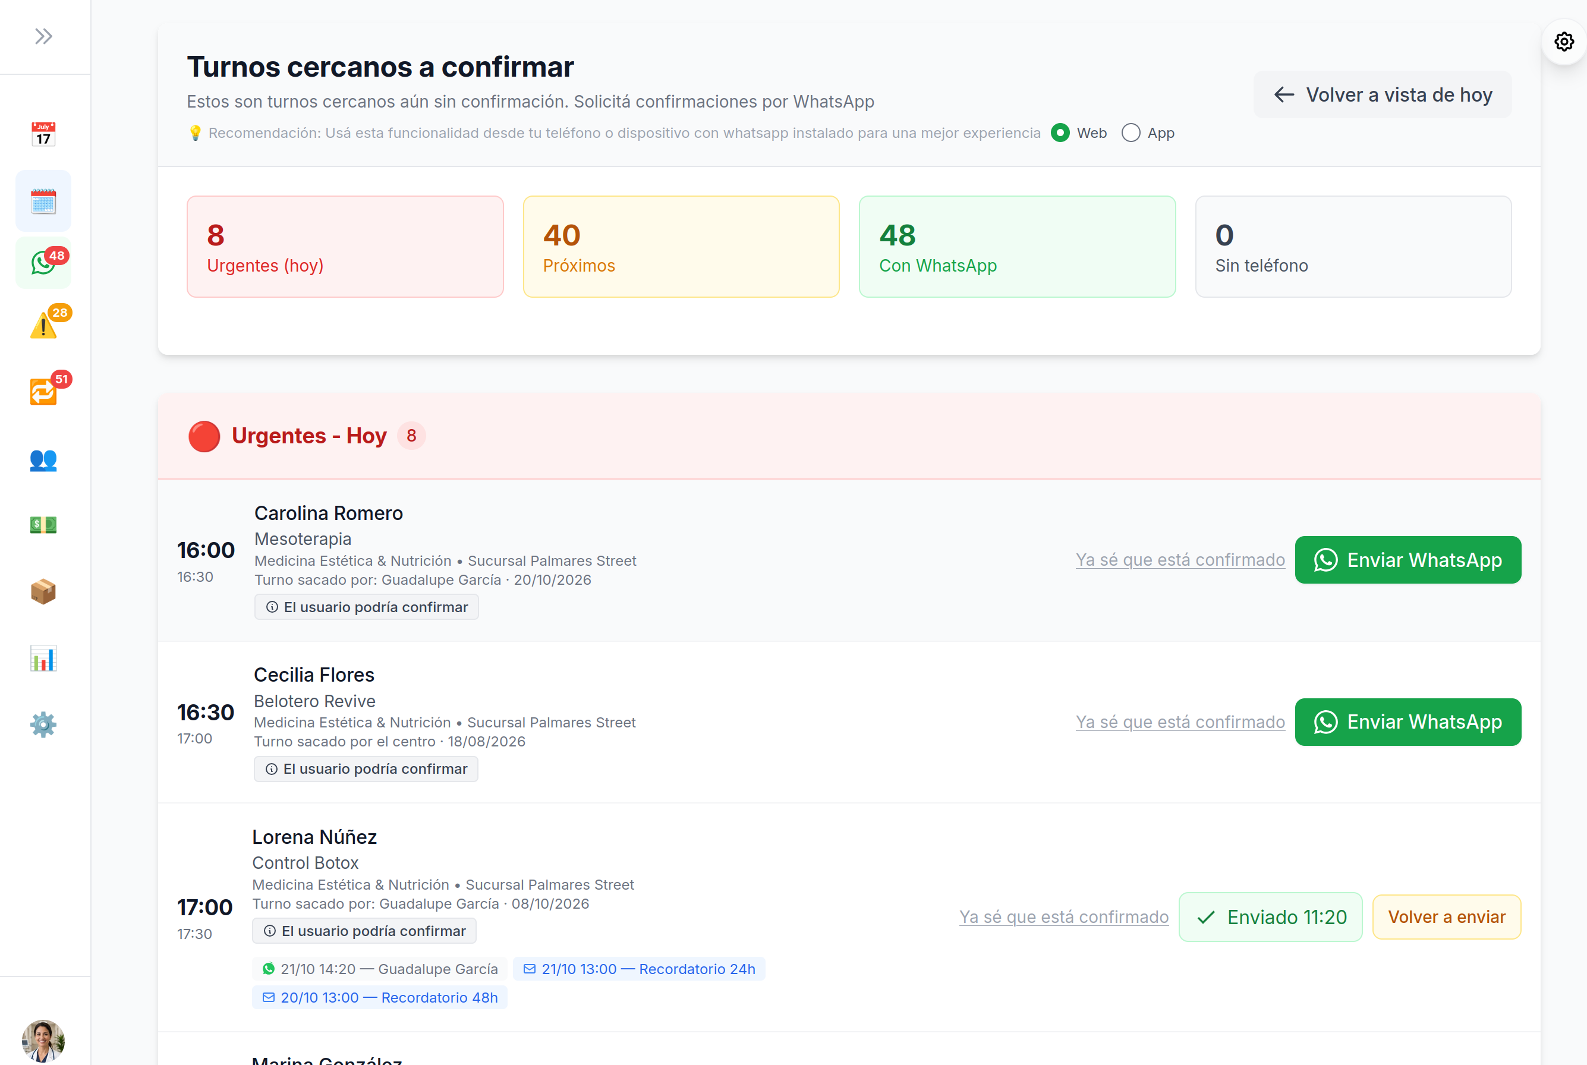The height and width of the screenshot is (1065, 1587).
Task: Click Volver a vista de hoy
Action: pos(1383,94)
